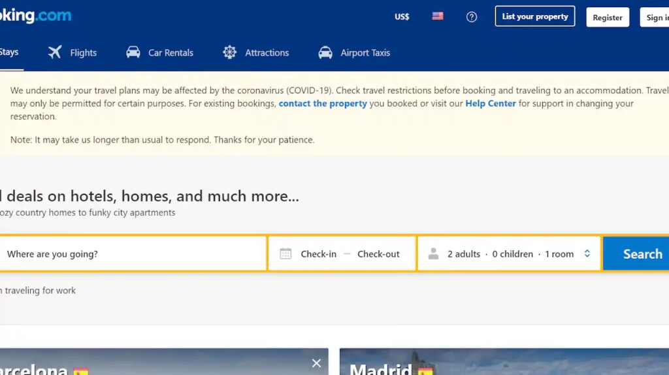Open the help question mark icon
This screenshot has width=669, height=375.
pyautogui.click(x=472, y=17)
